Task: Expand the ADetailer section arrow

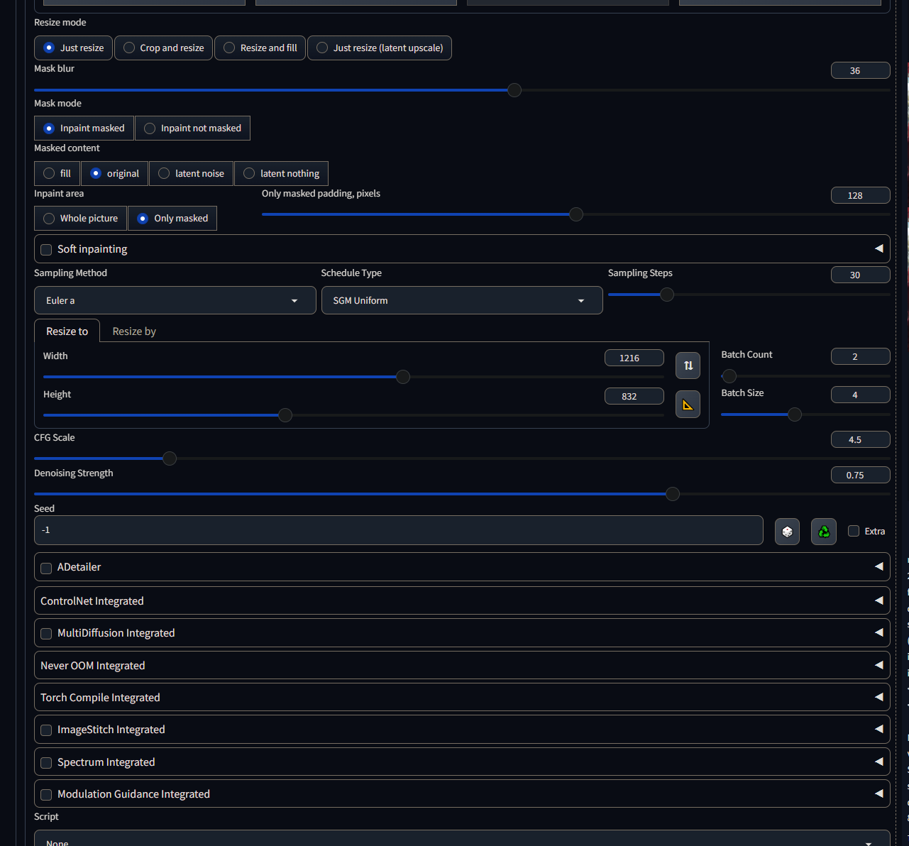Action: tap(878, 566)
